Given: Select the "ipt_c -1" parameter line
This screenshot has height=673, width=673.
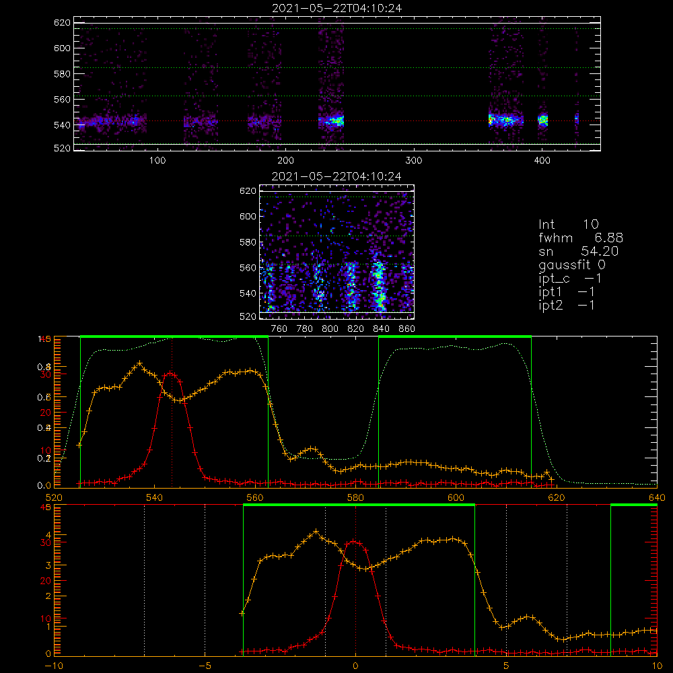Looking at the screenshot, I should coord(570,279).
